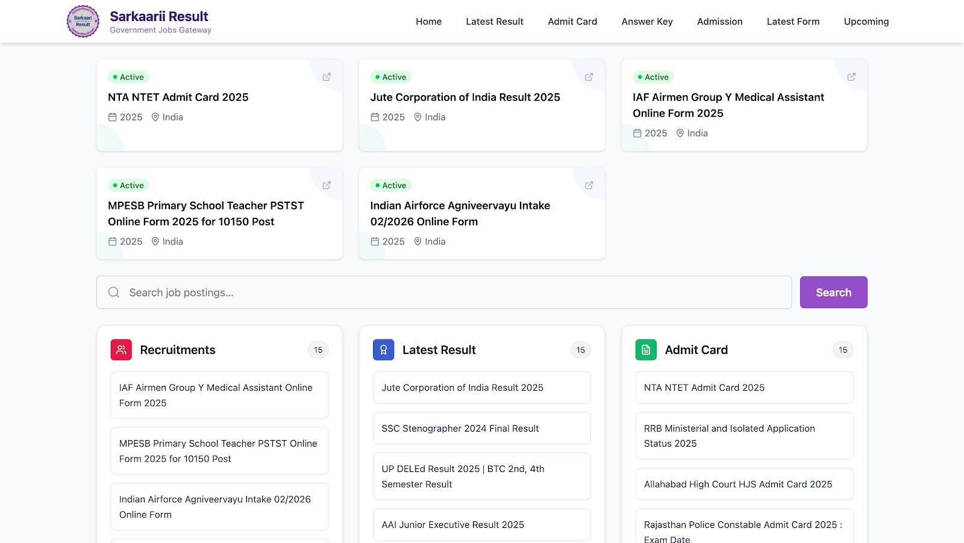Open MPESB PSTST Online Form in Recruitments list
Screen dimensions: 964x543
pos(219,451)
